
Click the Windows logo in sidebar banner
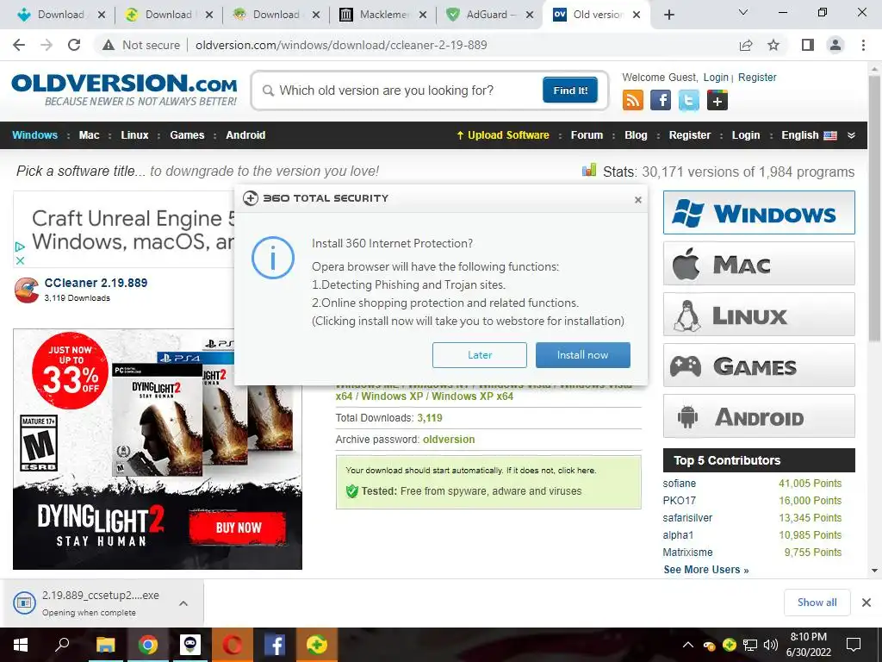pyautogui.click(x=687, y=213)
